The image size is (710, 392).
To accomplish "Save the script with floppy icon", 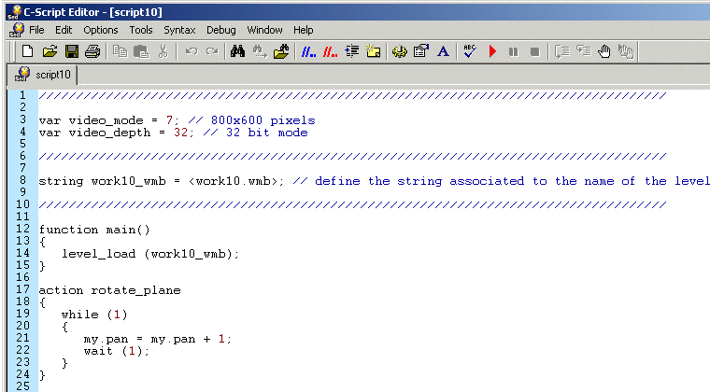I will [x=71, y=51].
